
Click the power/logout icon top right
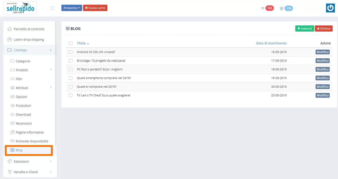(330, 8)
